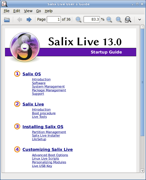Open the Personalizing Modules link
The image size is (146, 180).
click(x=49, y=162)
